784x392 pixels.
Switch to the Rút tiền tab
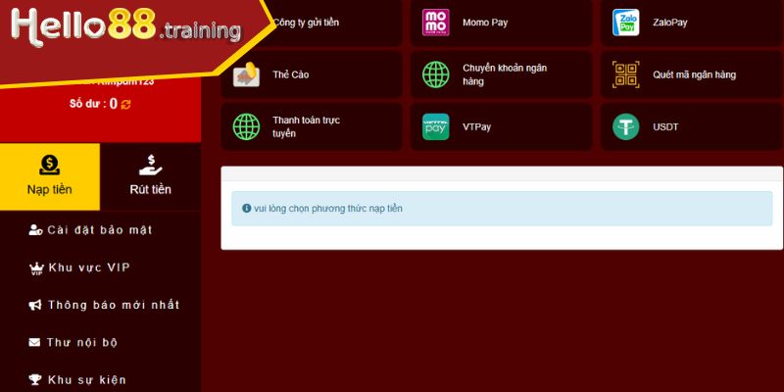(x=151, y=176)
